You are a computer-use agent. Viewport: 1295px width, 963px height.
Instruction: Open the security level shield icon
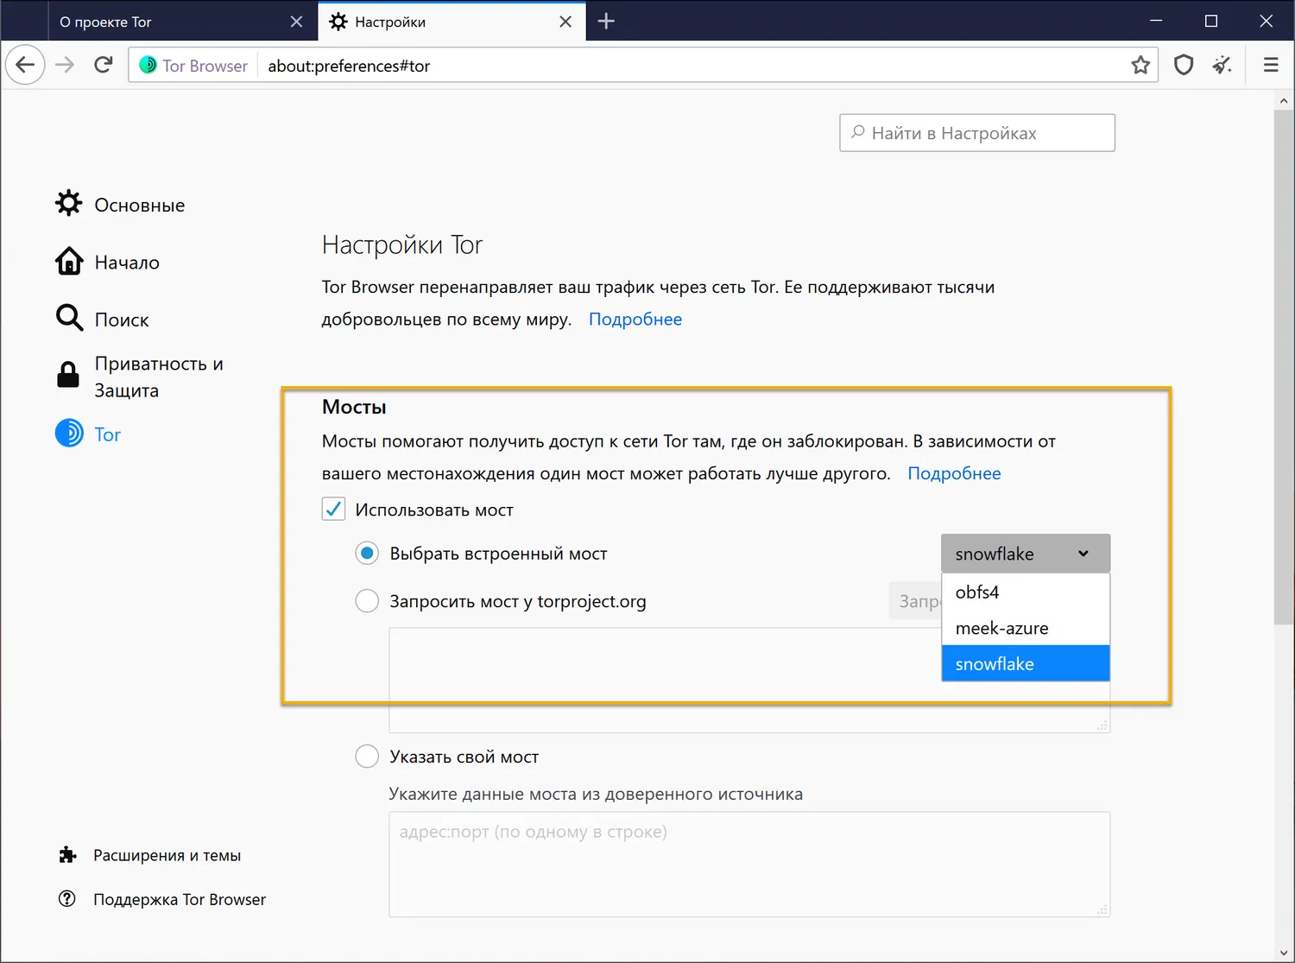(1184, 65)
